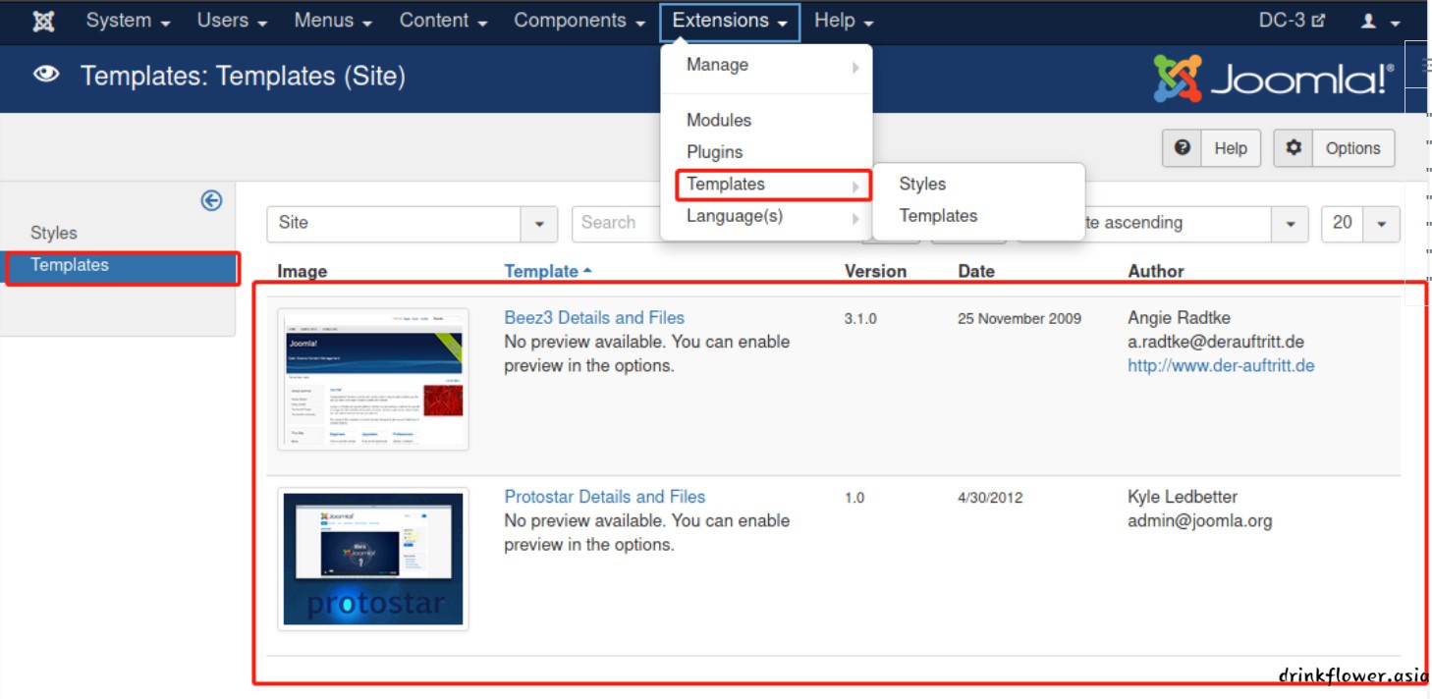This screenshot has width=1432, height=699.
Task: Click the Image column header
Action: tap(303, 271)
